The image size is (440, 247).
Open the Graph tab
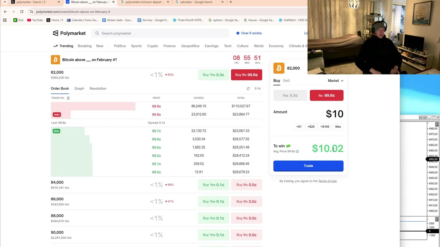pos(79,89)
